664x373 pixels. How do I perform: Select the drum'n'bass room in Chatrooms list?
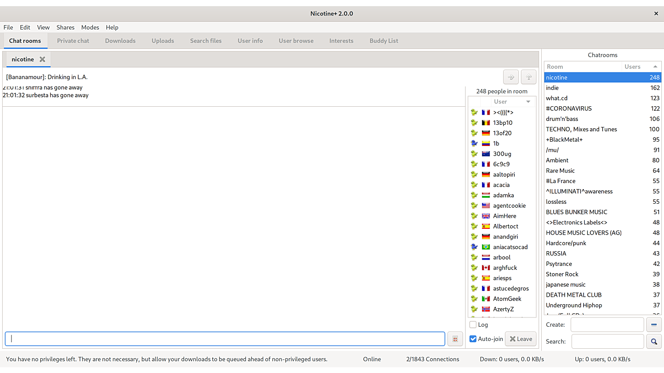(x=562, y=119)
